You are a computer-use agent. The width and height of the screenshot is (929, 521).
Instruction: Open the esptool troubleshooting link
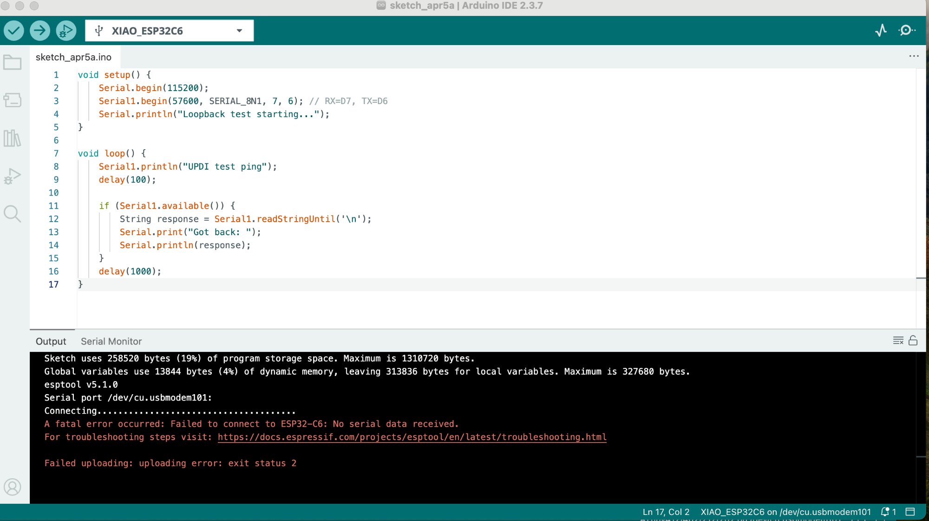[412, 437]
